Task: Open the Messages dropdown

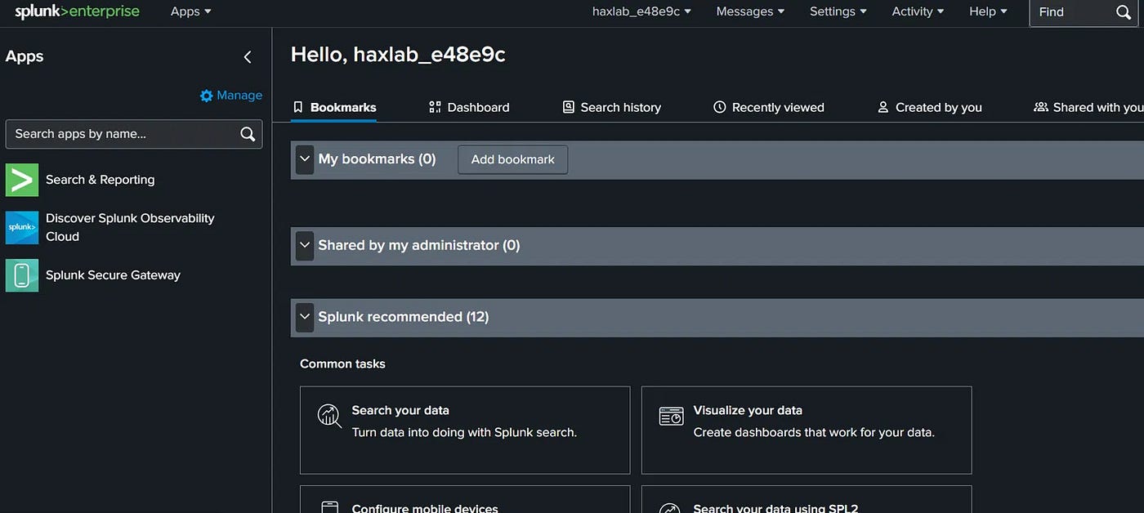Action: (750, 11)
